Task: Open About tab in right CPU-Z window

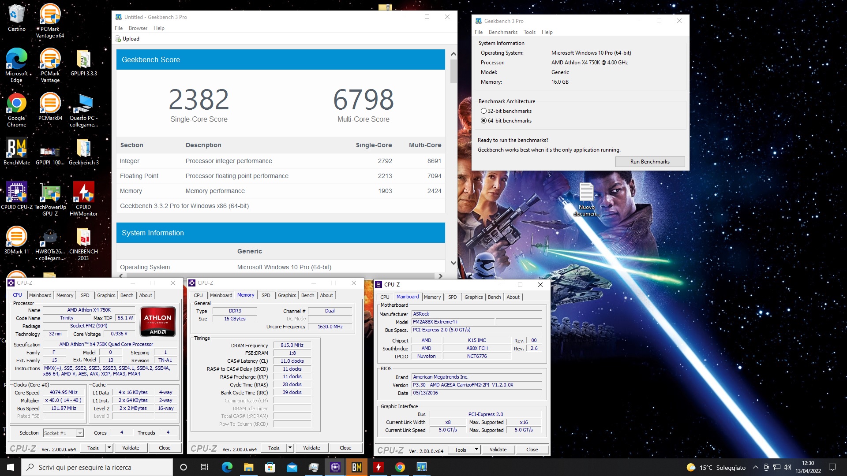Action: tap(513, 297)
